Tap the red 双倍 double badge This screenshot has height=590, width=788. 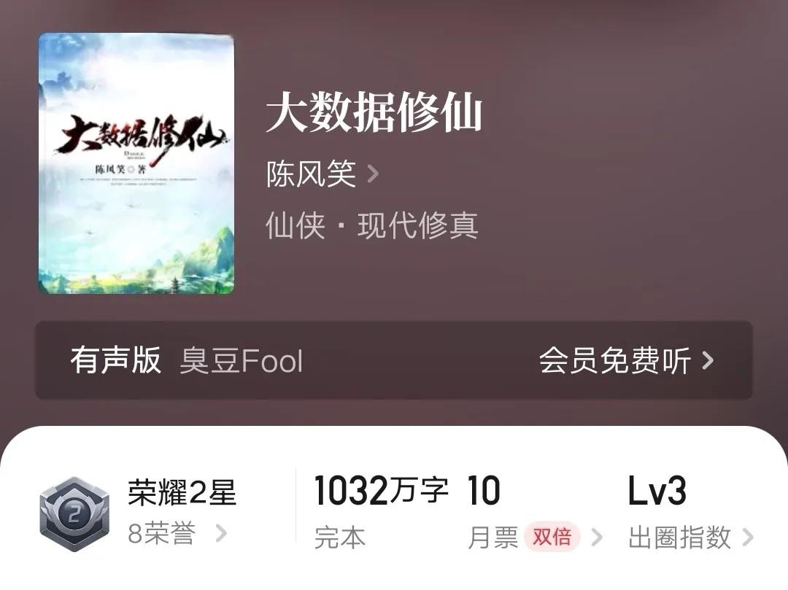(552, 537)
